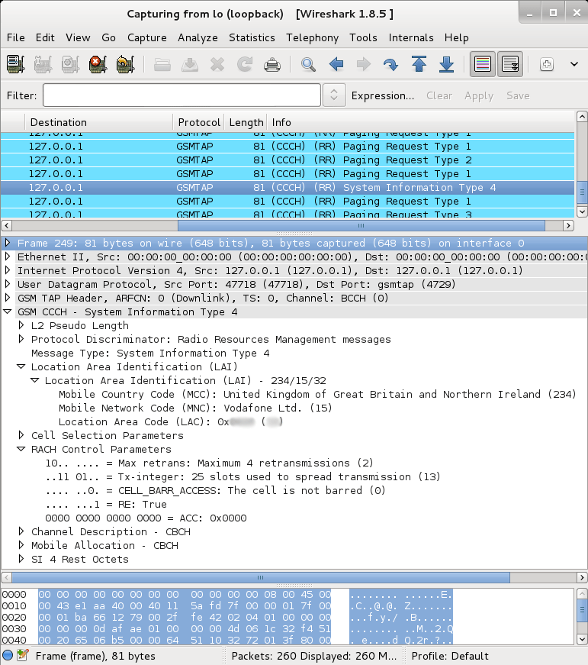Sort by Destination column header
This screenshot has width=588, height=665.
(x=98, y=123)
